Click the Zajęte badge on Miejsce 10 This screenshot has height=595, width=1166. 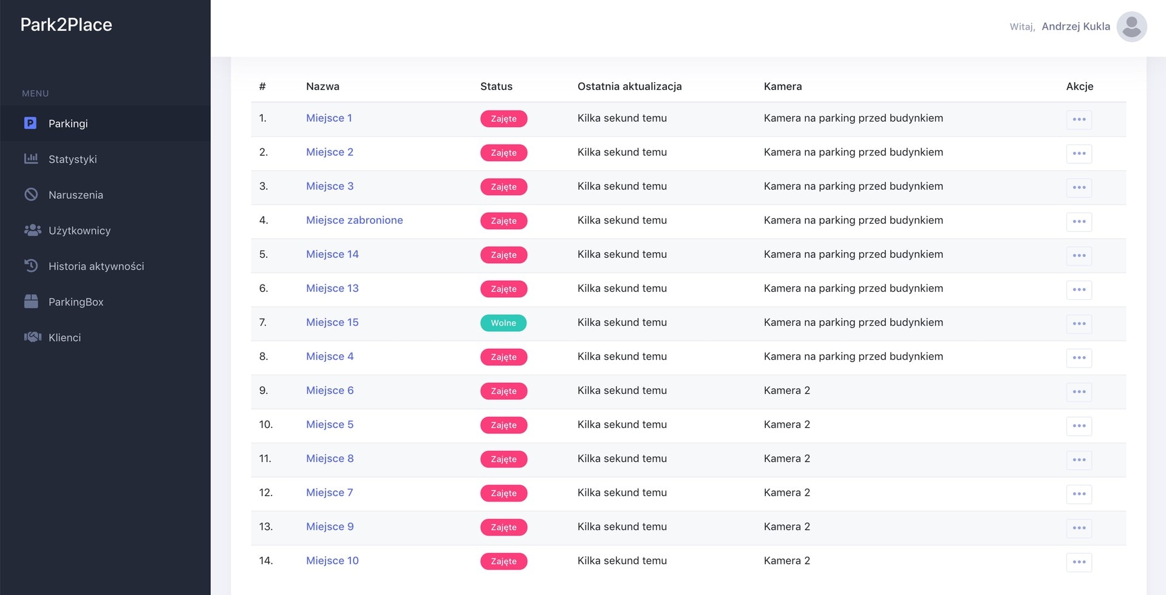[503, 561]
